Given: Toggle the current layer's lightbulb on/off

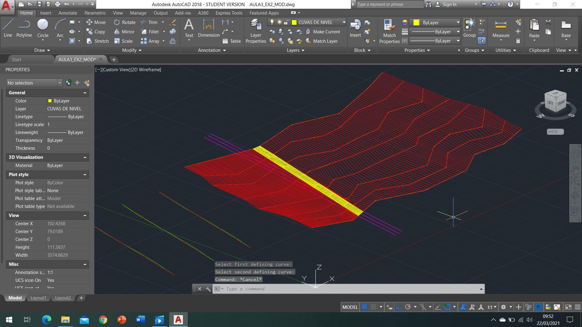Looking at the screenshot, I should pyautogui.click(x=272, y=22).
